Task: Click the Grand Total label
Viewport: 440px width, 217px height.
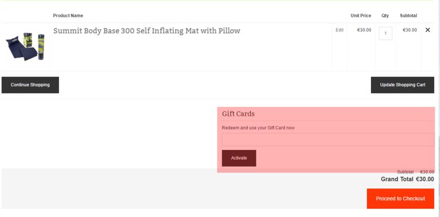Action: tap(397, 179)
